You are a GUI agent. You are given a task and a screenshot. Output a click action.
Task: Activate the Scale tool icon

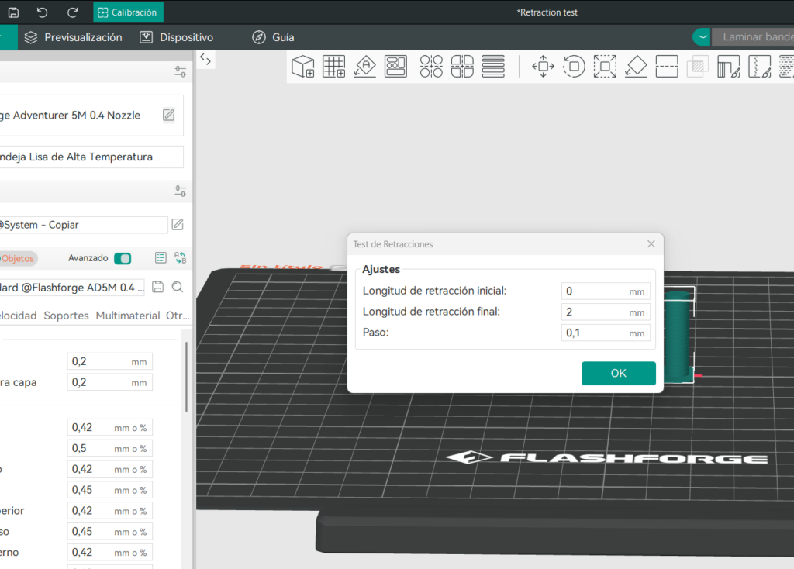pos(605,67)
